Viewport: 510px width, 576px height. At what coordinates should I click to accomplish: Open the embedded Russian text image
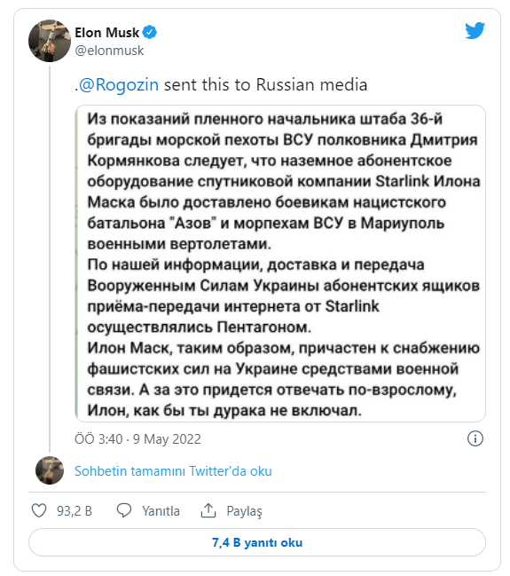pyautogui.click(x=280, y=264)
